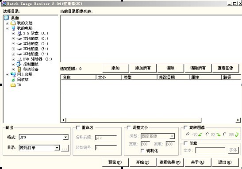
Task: Click the 本地磁盘 (F:) drive icon
Action: [x=19, y=54]
